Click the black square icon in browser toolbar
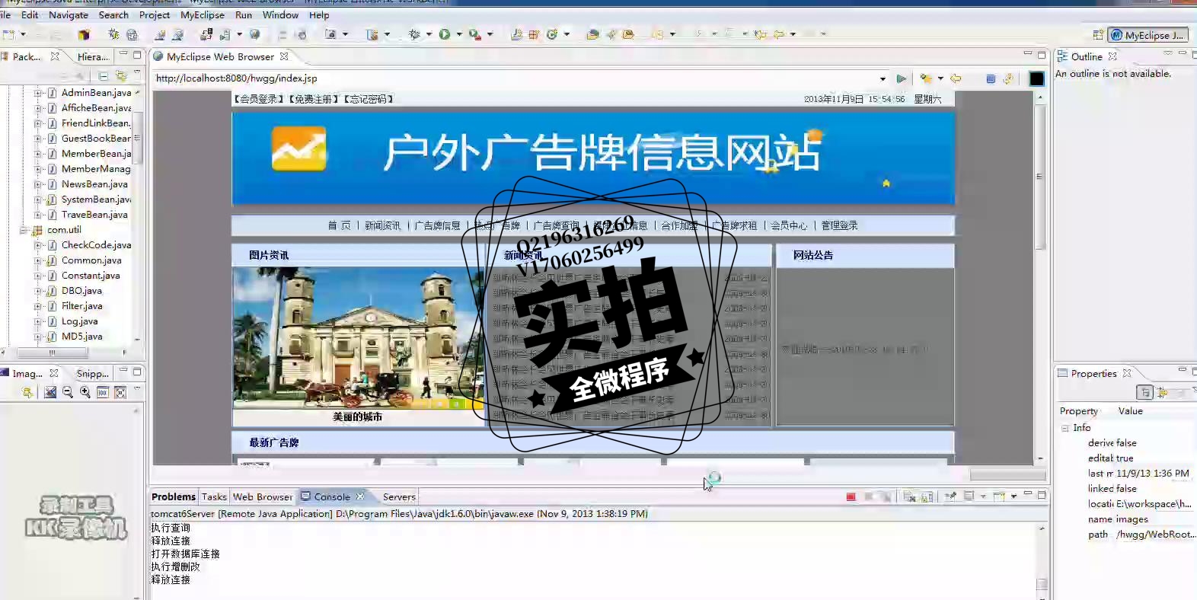The image size is (1197, 600). pyautogui.click(x=1036, y=78)
